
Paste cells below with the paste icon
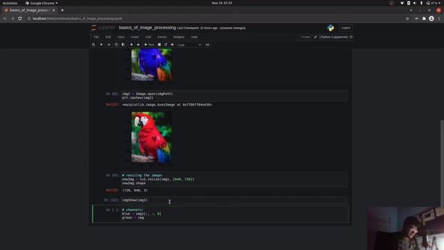click(123, 44)
